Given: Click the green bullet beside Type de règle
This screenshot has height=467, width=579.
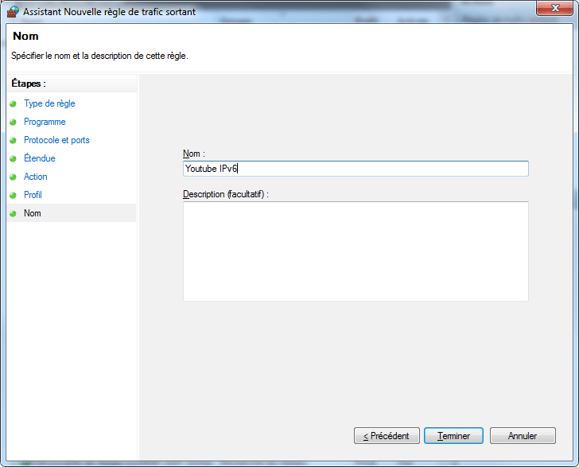Looking at the screenshot, I should tap(13, 103).
